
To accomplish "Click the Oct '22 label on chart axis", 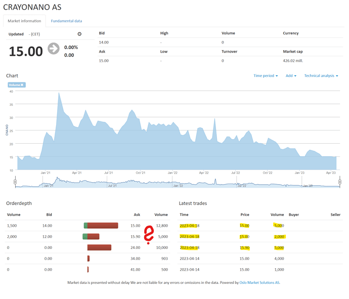I will (268, 173).
